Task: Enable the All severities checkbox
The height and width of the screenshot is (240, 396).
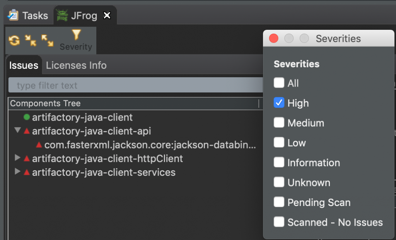Action: pyautogui.click(x=279, y=83)
